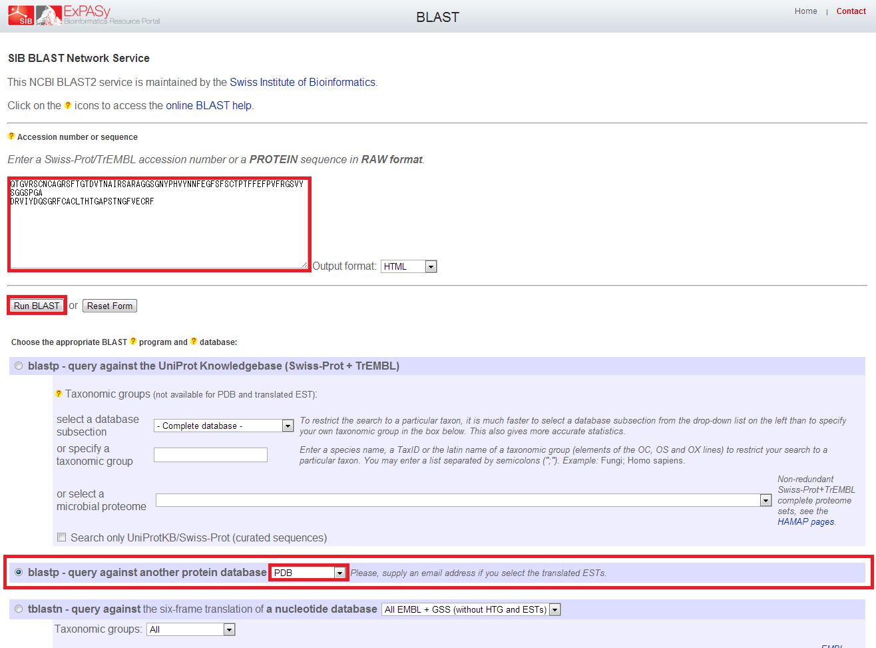Screen dimensions: 876x648
Task: Click the Reset Form button
Action: (110, 306)
